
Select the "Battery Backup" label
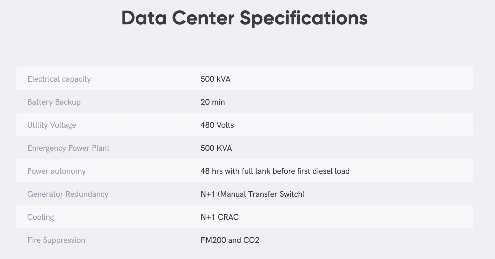tap(54, 102)
